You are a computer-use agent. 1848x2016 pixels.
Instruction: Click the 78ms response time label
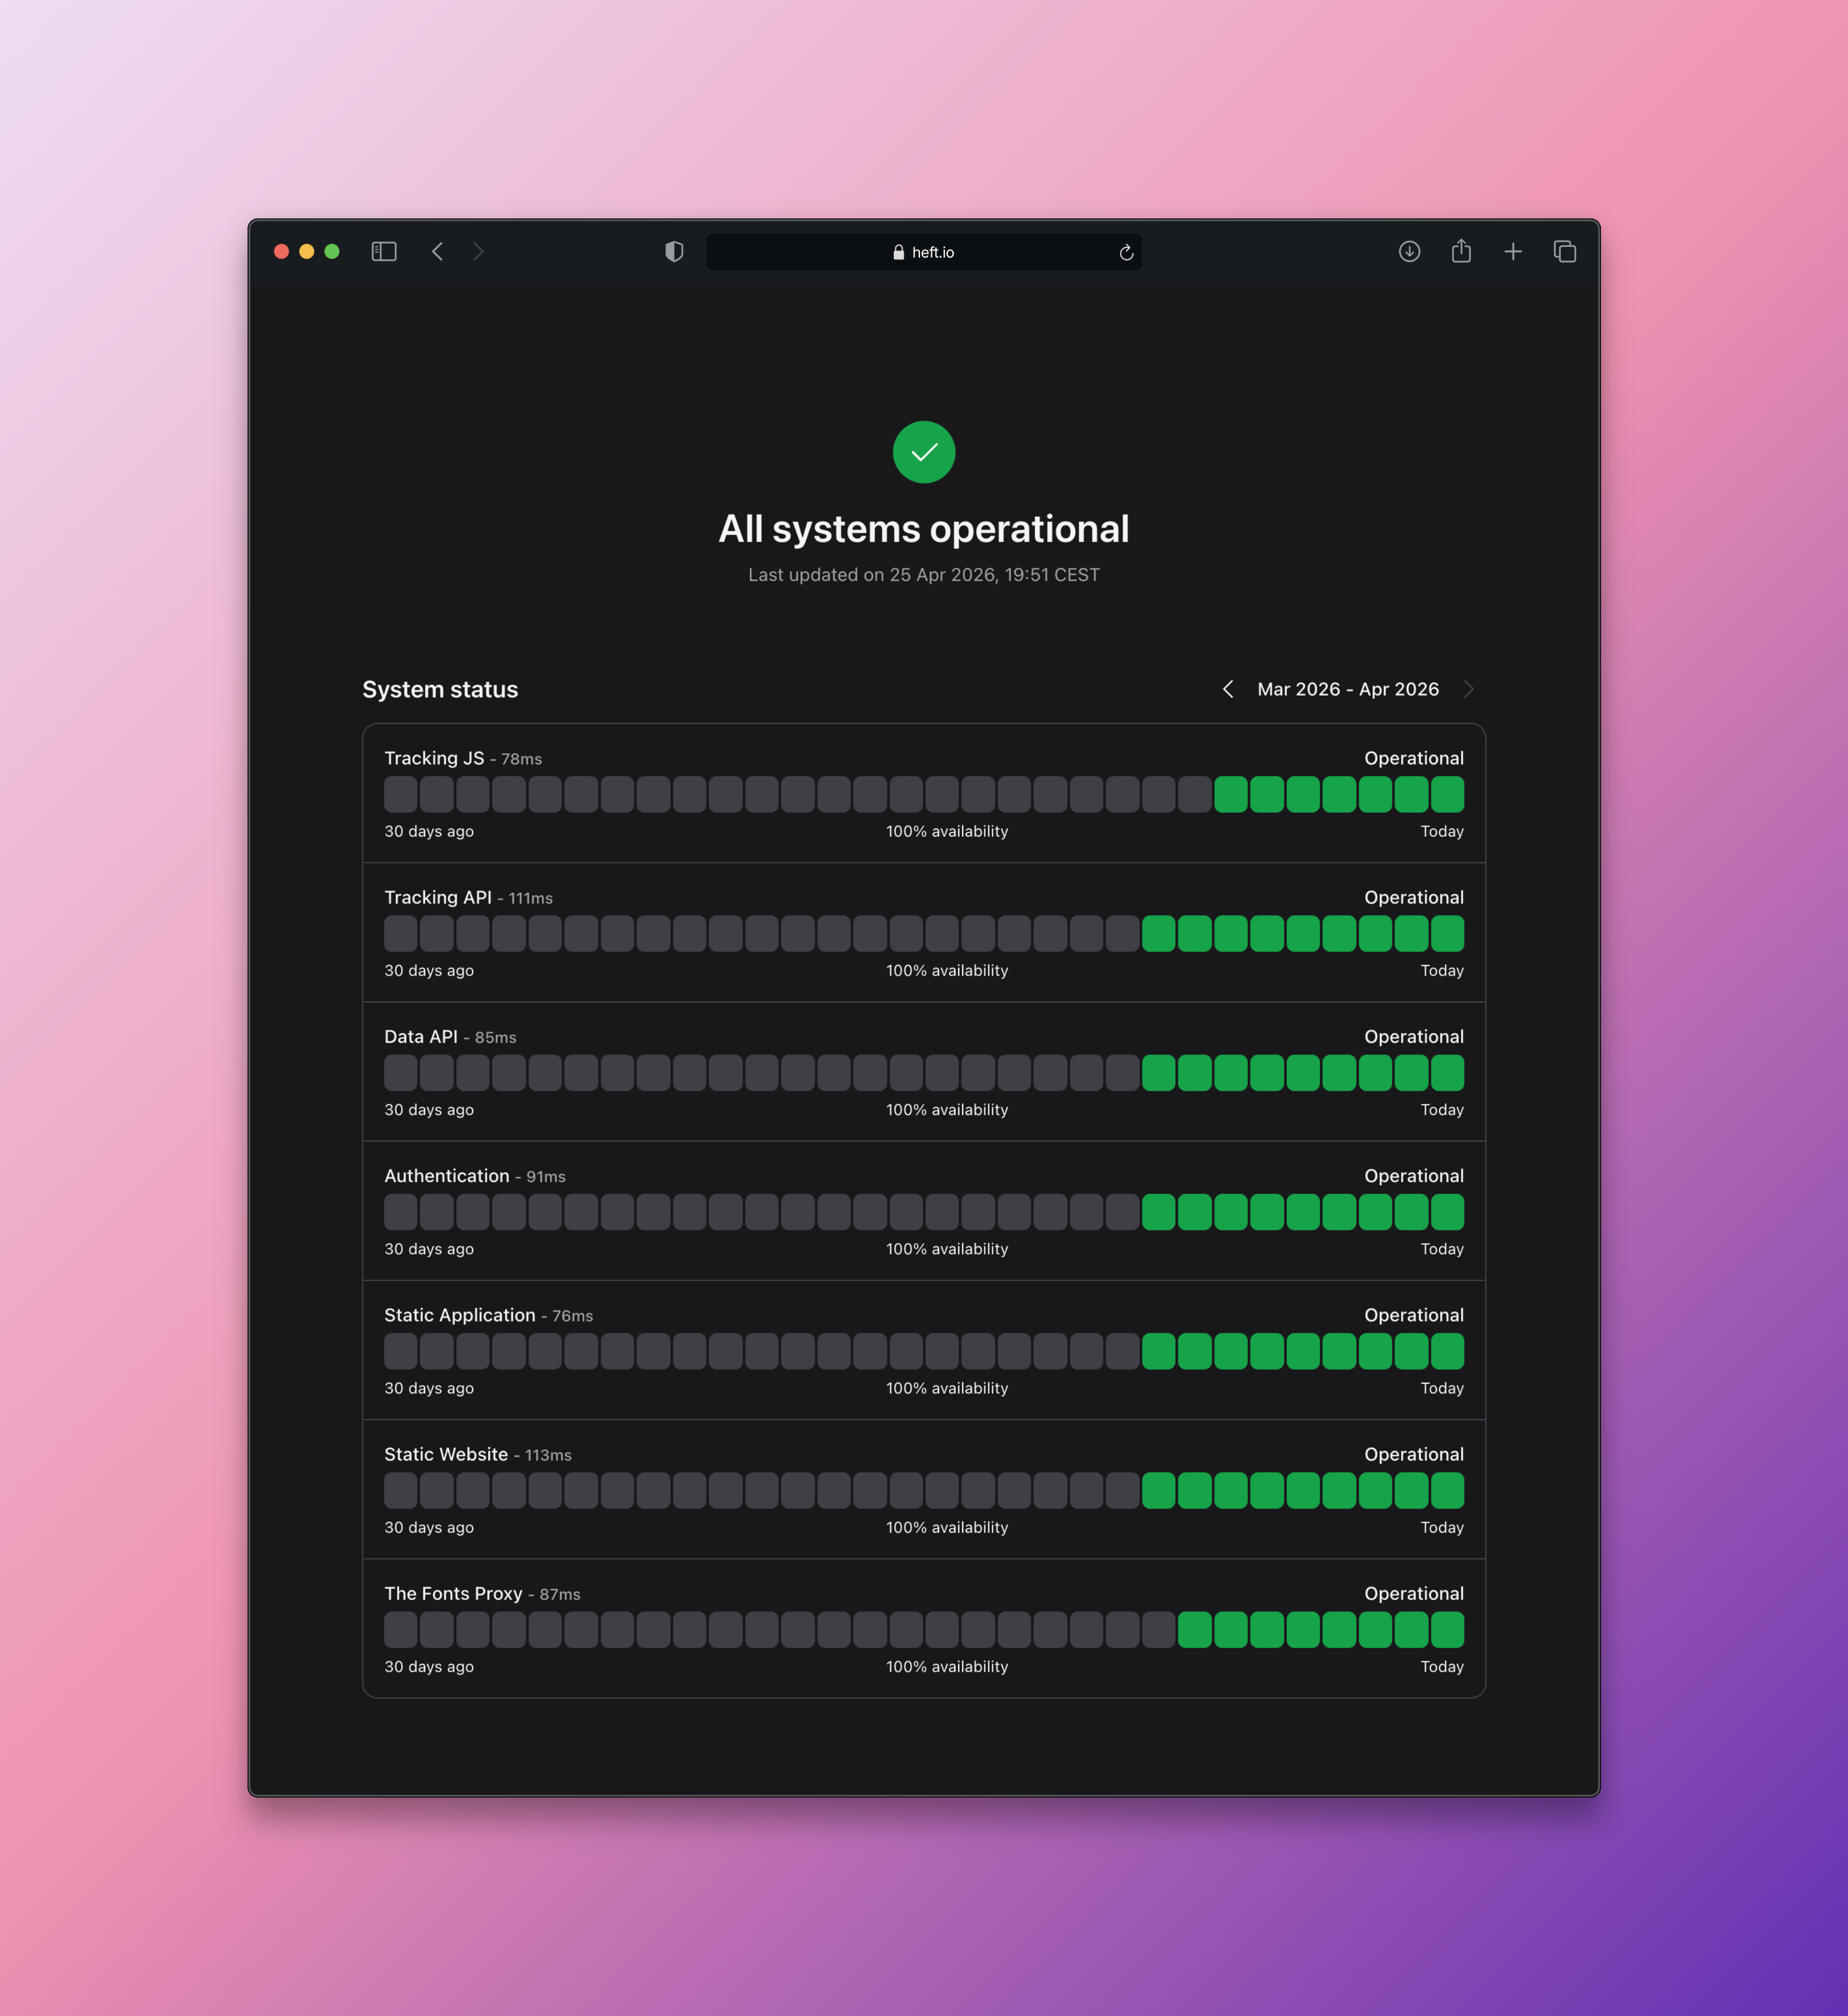[522, 759]
